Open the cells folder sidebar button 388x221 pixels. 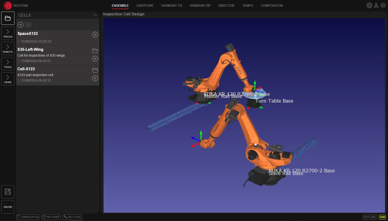(8, 18)
